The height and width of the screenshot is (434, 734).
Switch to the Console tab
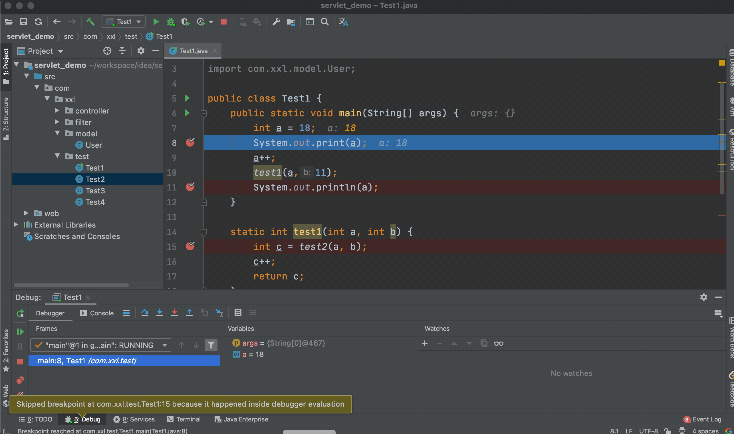[x=97, y=313]
